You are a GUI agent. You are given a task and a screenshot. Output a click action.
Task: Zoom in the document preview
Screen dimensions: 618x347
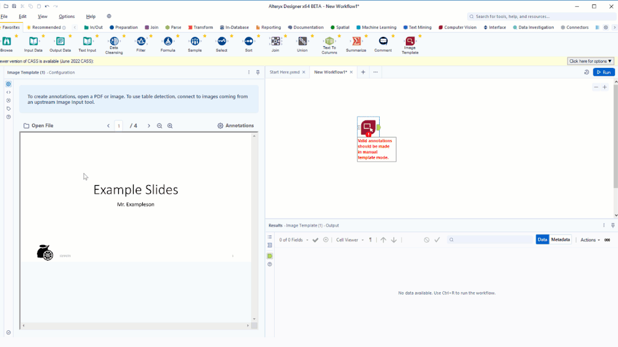click(x=170, y=126)
